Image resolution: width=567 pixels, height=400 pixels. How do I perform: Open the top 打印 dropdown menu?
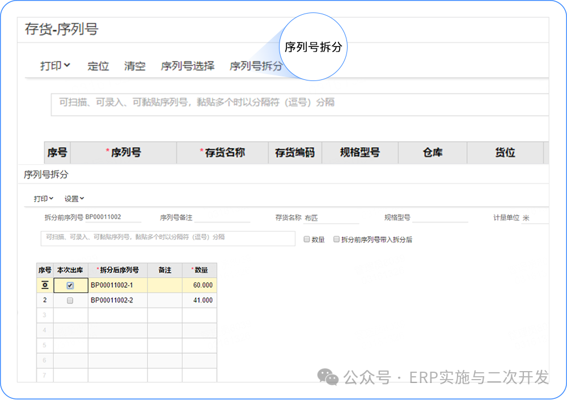(55, 66)
